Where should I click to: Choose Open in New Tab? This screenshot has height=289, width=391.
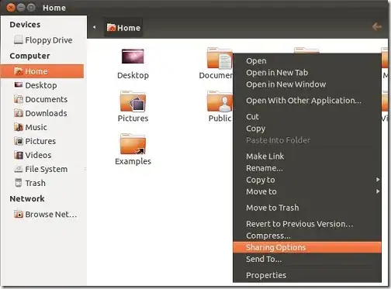tap(307, 73)
